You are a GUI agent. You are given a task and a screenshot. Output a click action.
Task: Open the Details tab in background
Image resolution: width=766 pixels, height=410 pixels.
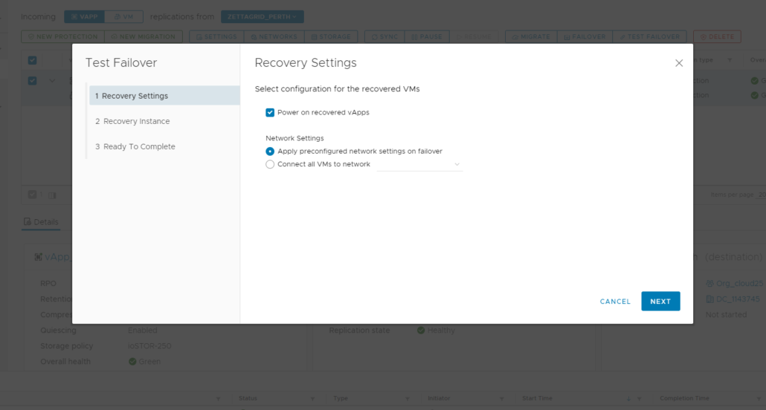pos(41,222)
